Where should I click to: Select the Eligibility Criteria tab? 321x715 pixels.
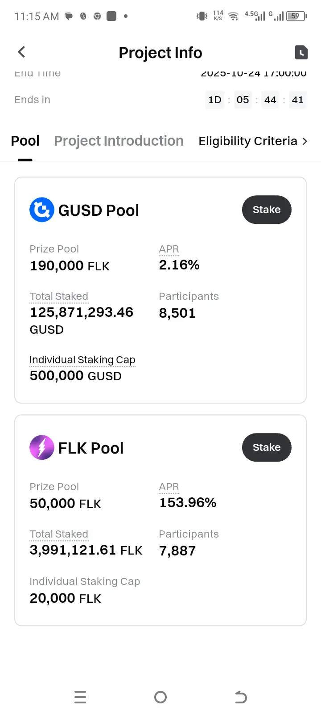[248, 141]
